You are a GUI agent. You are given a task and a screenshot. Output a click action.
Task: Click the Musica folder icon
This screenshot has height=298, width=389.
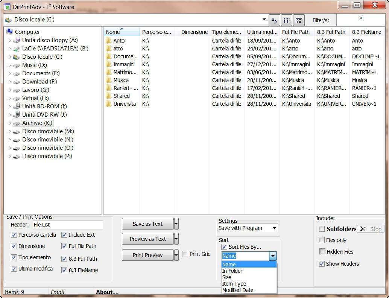109,80
